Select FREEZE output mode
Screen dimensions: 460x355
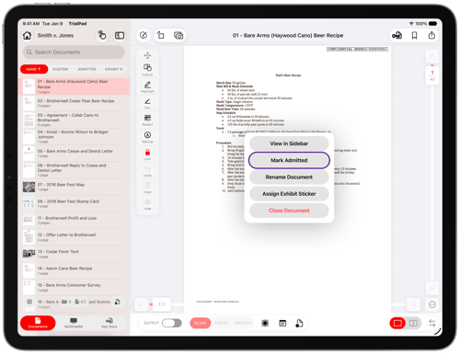(x=222, y=323)
